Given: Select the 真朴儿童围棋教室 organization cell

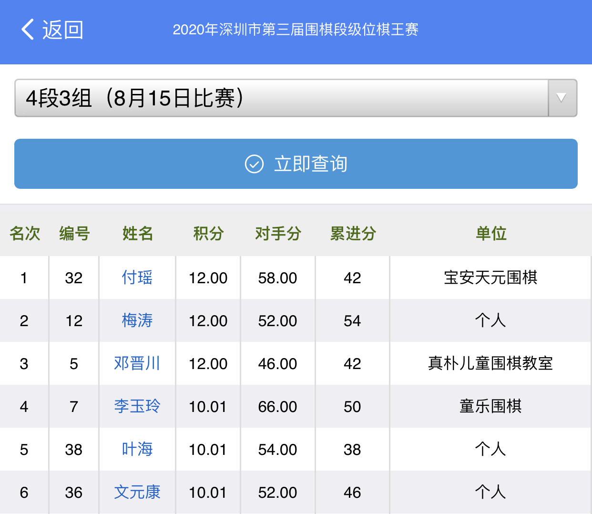Looking at the screenshot, I should pyautogui.click(x=490, y=363).
